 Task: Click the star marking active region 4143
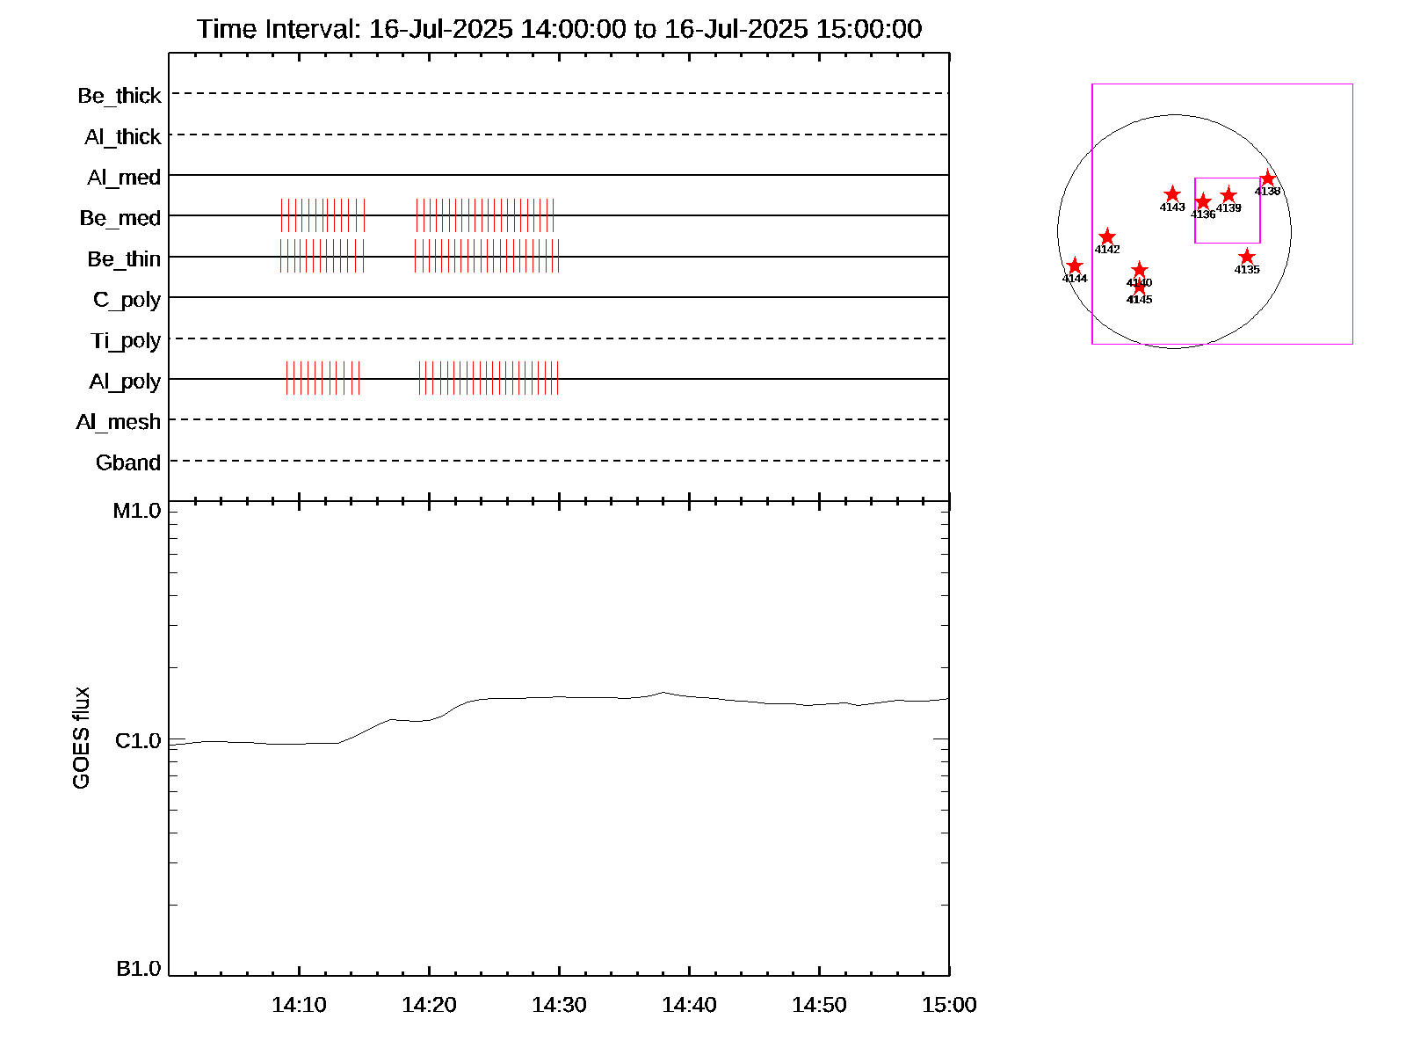point(1171,194)
